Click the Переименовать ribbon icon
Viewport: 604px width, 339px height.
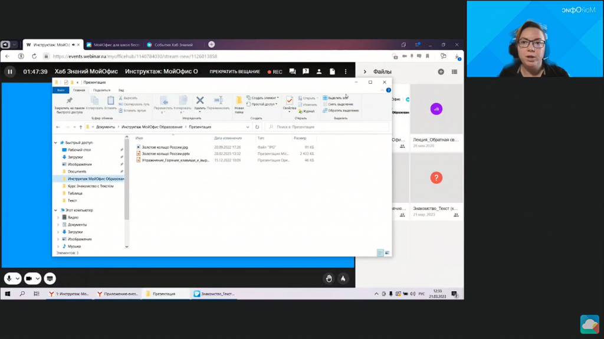coord(218,103)
